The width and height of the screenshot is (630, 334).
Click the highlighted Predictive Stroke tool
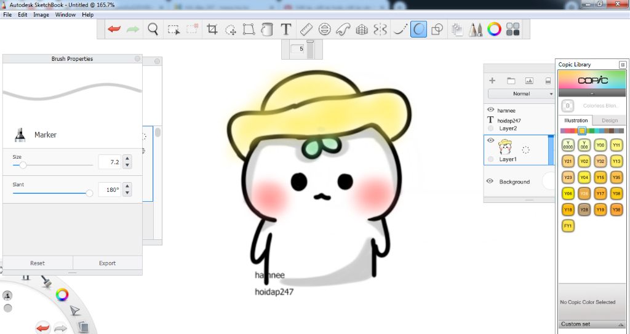pyautogui.click(x=418, y=30)
